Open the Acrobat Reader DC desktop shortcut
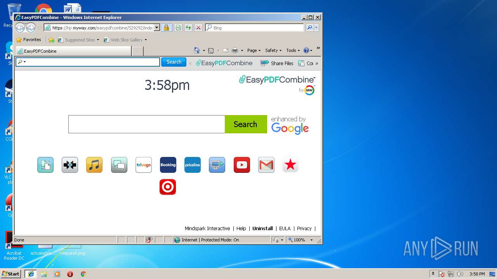The image size is (497, 279). (x=14, y=246)
